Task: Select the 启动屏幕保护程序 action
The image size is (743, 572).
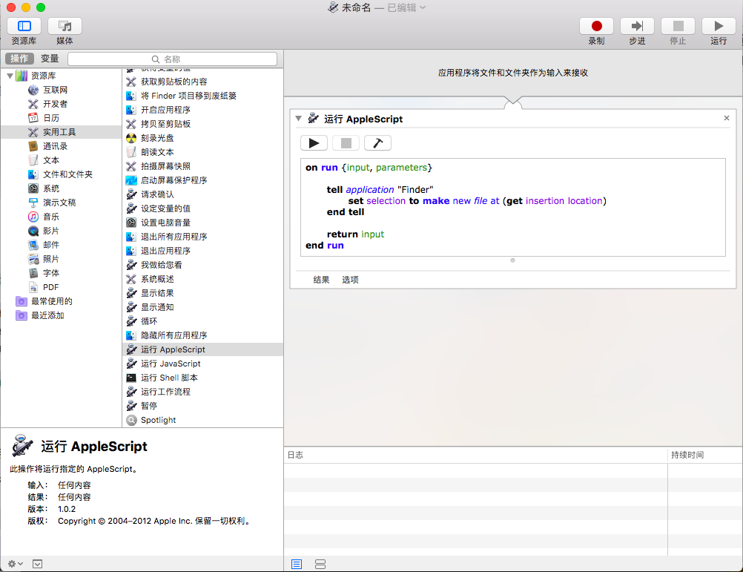Action: (203, 180)
